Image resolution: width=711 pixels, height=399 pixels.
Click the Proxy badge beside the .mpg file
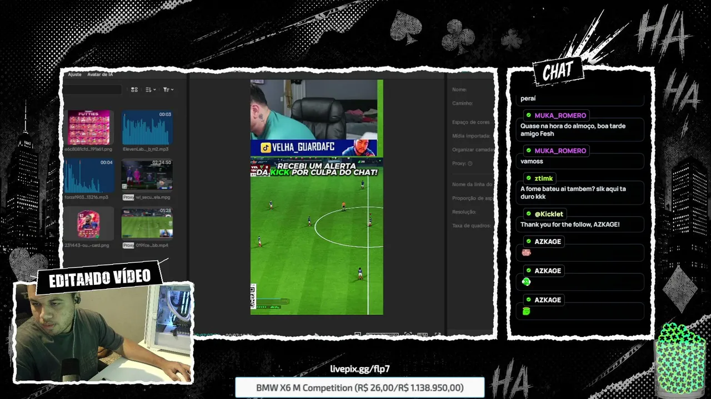click(x=128, y=197)
